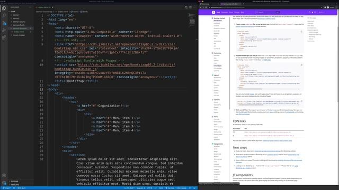Image resolution: width=339 pixels, height=190 pixels.
Task: Open the Accounts menu in activity bar
Action: coord(4,175)
